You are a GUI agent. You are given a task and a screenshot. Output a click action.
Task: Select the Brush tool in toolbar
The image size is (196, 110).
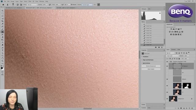tap(2, 29)
